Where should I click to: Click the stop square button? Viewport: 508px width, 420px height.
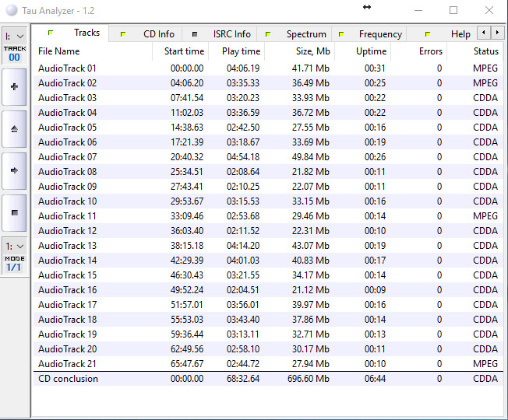pyautogui.click(x=14, y=213)
